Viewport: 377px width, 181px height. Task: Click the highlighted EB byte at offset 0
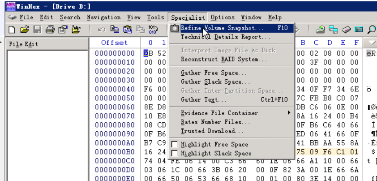148,53
